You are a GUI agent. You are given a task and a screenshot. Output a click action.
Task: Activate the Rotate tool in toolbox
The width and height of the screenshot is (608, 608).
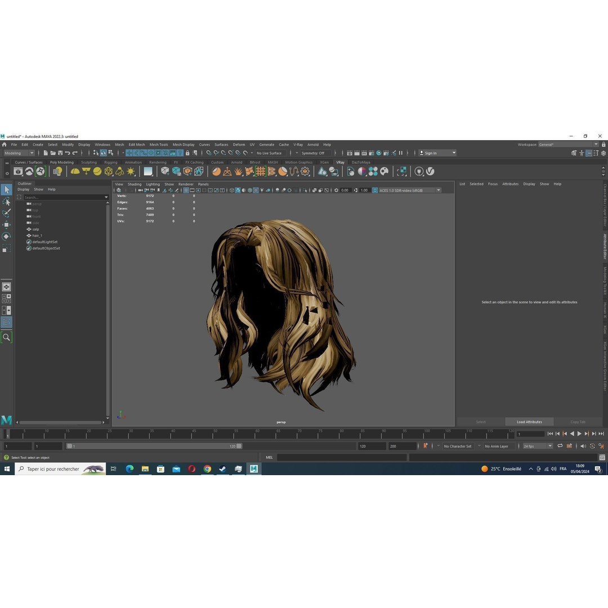click(x=7, y=236)
